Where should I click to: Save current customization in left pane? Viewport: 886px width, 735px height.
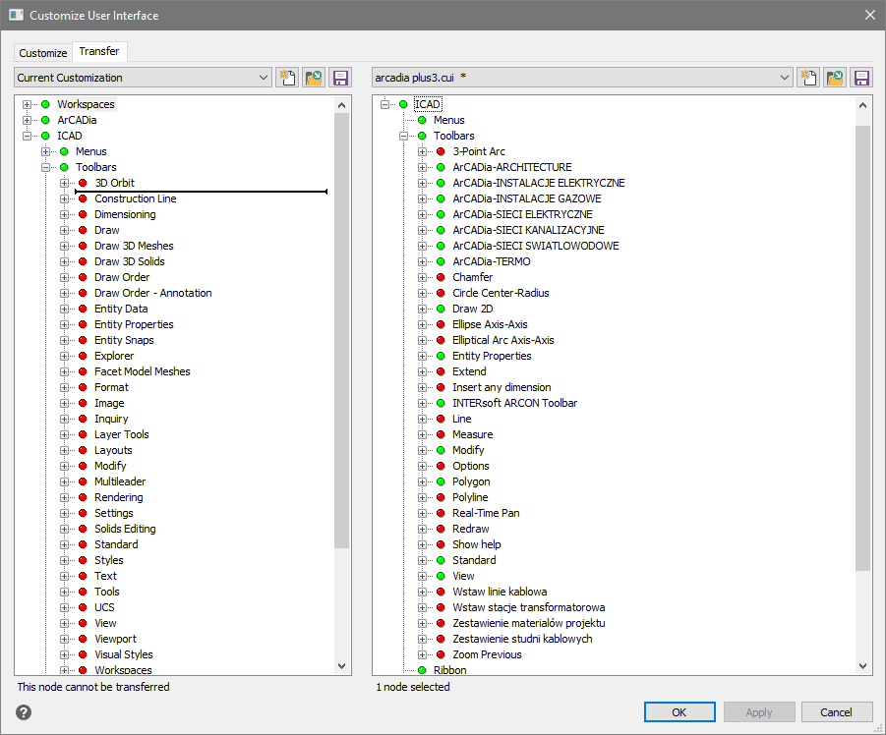tap(340, 78)
